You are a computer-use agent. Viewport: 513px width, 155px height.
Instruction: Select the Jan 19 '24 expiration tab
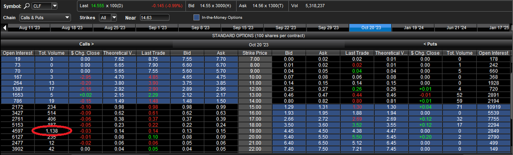(413, 27)
